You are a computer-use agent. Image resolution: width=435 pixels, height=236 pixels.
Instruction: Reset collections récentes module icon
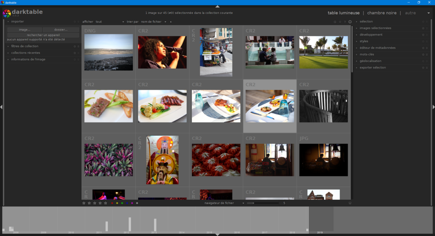click(75, 53)
